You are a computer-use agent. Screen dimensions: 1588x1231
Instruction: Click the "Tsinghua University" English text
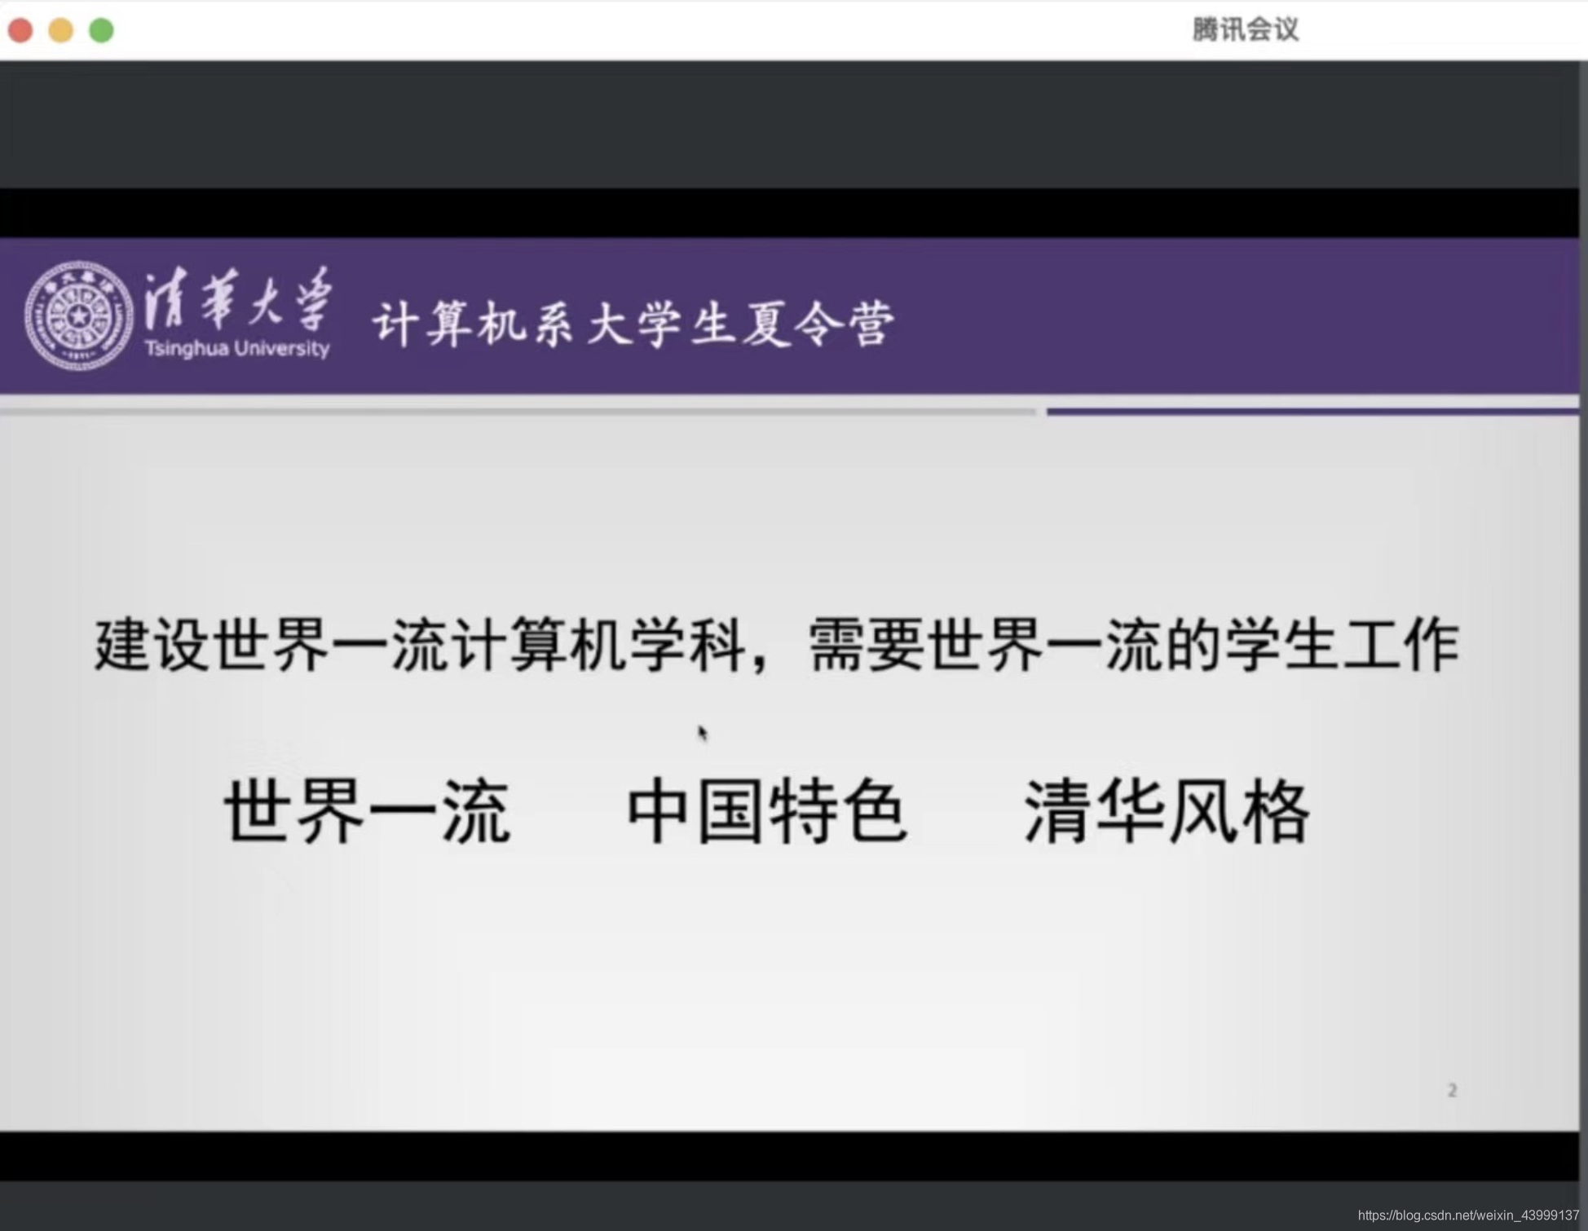click(237, 349)
